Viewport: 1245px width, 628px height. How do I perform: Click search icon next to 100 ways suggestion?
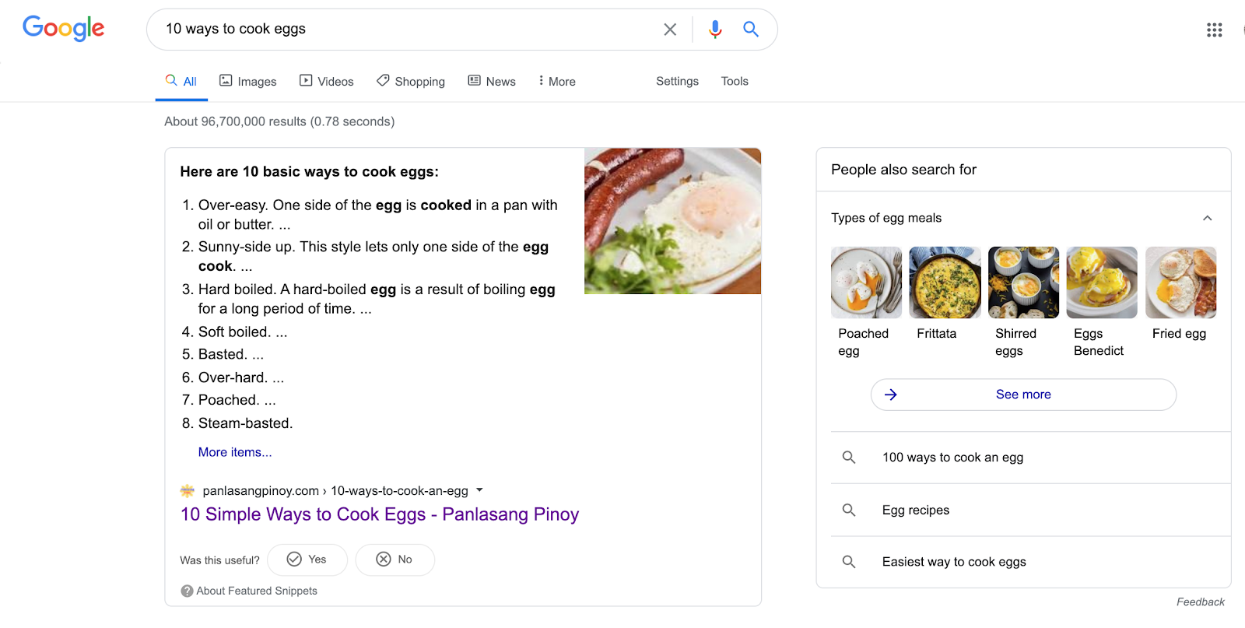[x=849, y=458]
